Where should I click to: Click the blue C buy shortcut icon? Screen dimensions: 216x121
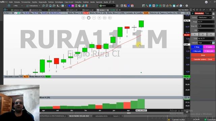(69, 6)
